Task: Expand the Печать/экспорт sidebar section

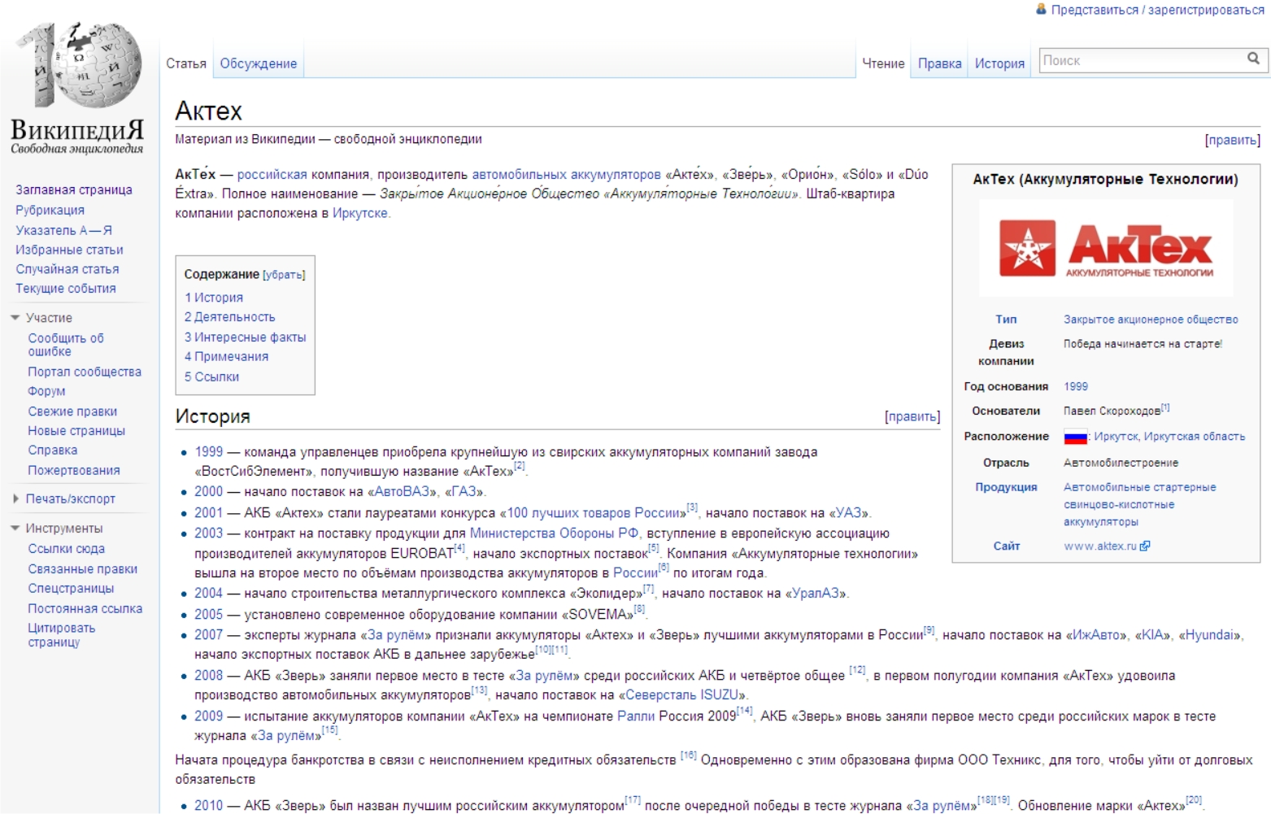Action: click(15, 498)
